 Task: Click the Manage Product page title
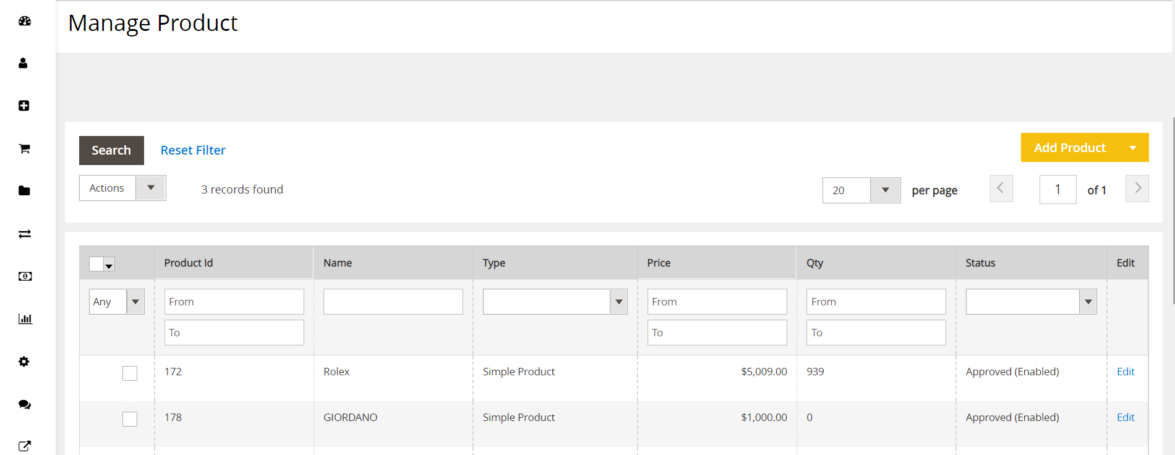[153, 23]
